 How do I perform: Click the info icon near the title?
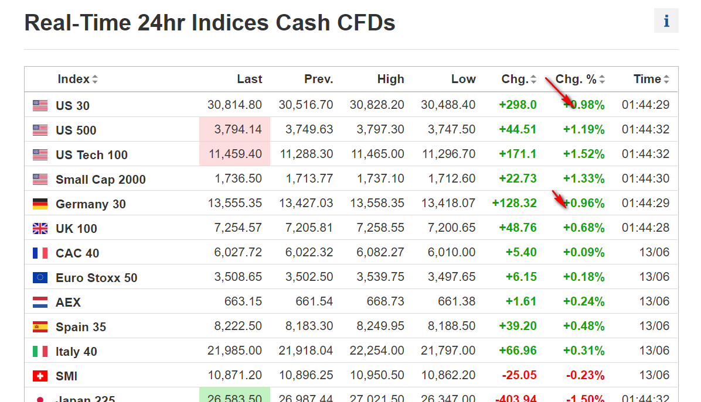tap(666, 21)
